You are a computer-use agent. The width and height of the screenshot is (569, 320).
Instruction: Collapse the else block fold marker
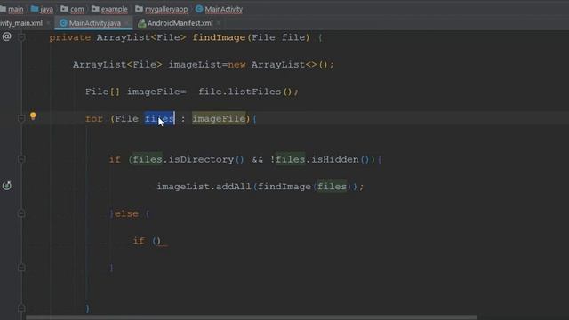coord(21,213)
